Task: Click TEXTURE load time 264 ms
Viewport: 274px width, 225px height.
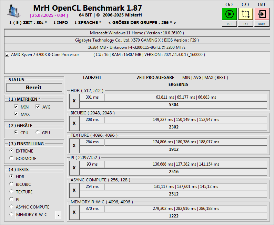Action: coord(92,142)
